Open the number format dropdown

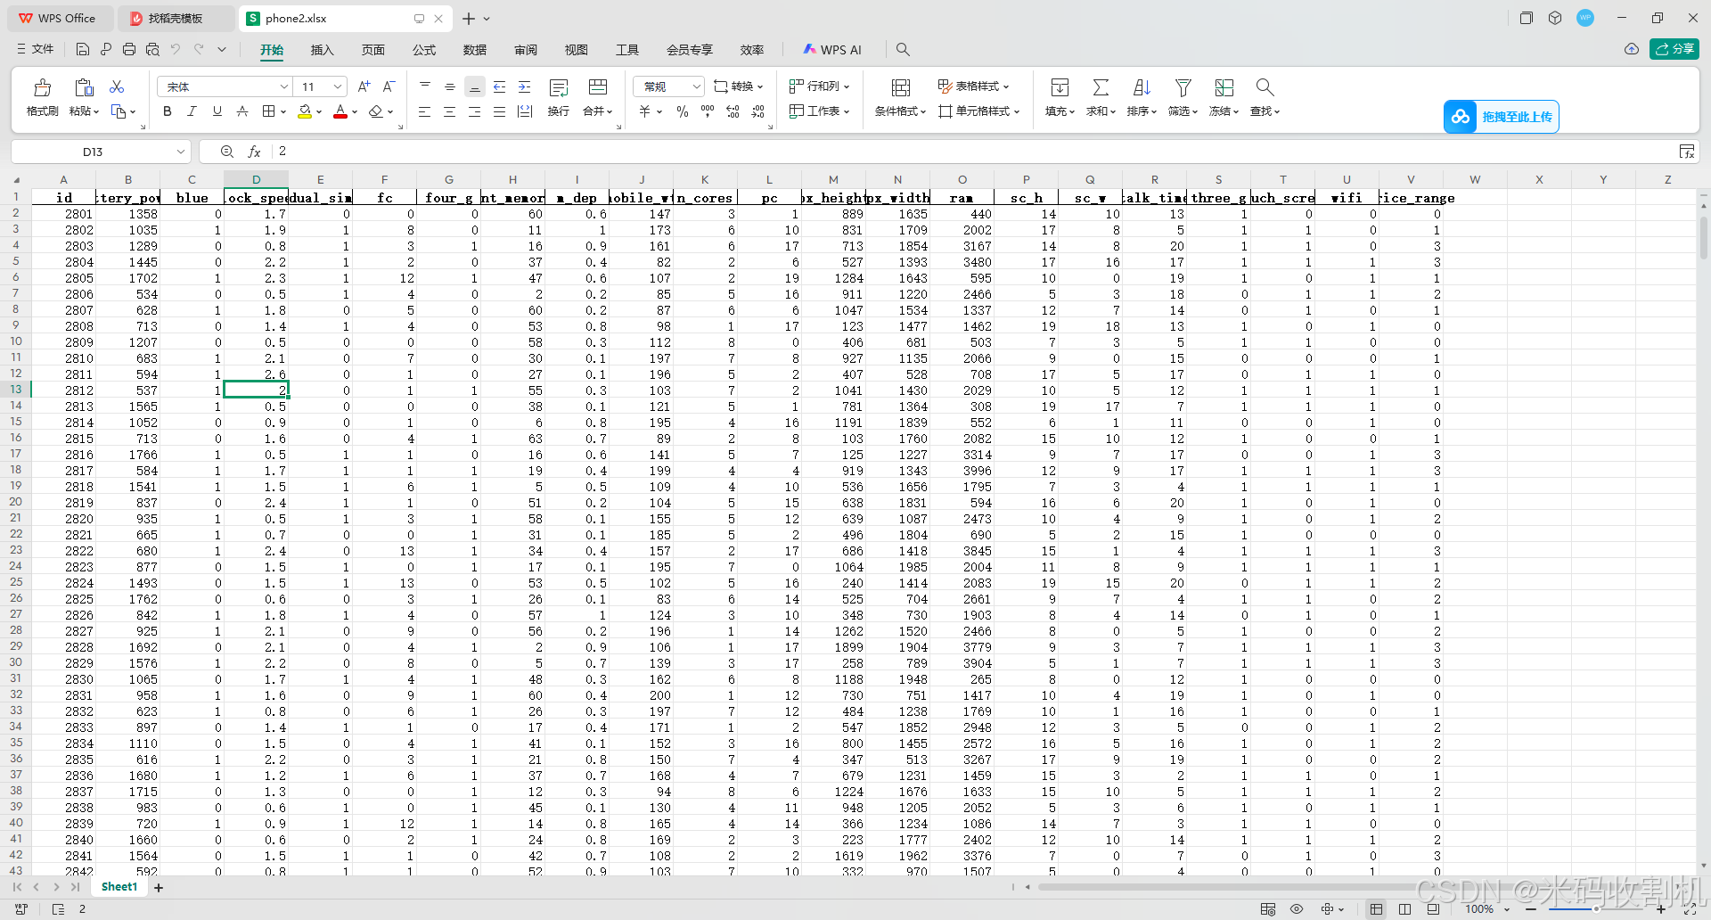point(696,86)
